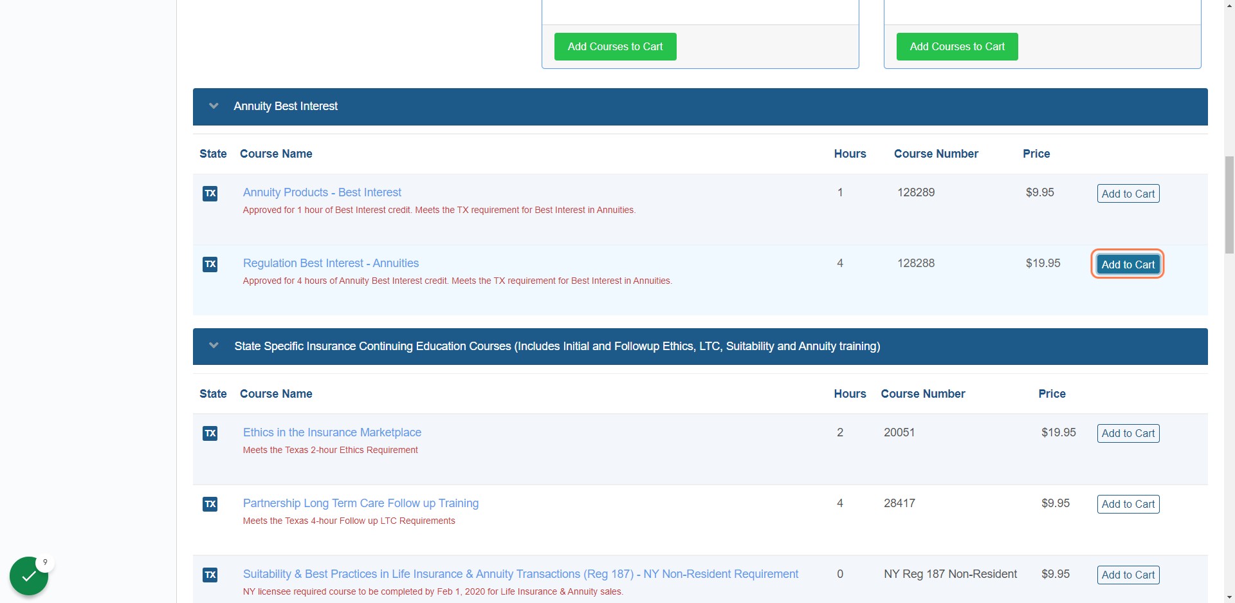The width and height of the screenshot is (1235, 603).
Task: Click the $19.95 price for Regulation Best Interest
Action: click(x=1043, y=263)
